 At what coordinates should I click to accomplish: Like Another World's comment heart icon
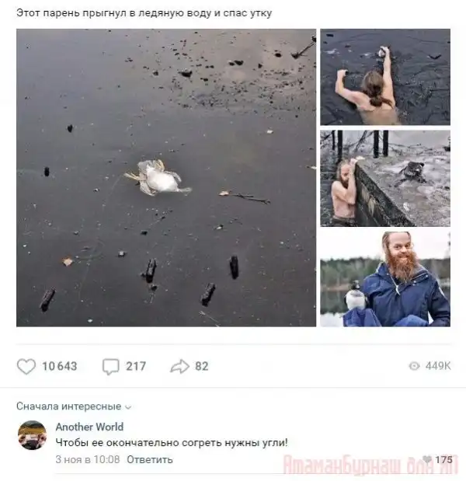click(426, 459)
